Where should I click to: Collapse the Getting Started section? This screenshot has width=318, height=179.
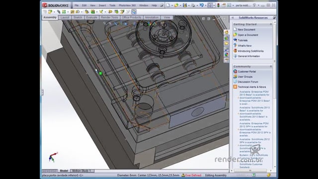[271, 24]
